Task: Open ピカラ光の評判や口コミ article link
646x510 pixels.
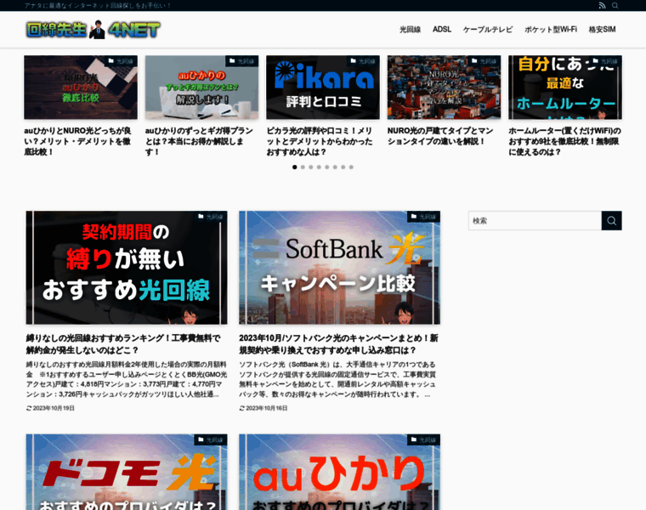Action: (x=320, y=141)
